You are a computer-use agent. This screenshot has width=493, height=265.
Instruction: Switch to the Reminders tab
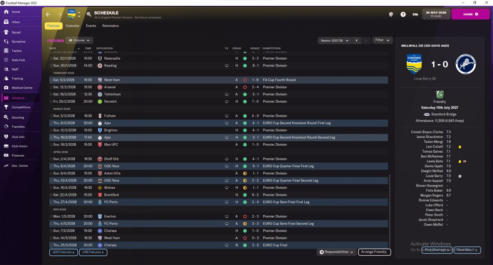click(x=111, y=26)
